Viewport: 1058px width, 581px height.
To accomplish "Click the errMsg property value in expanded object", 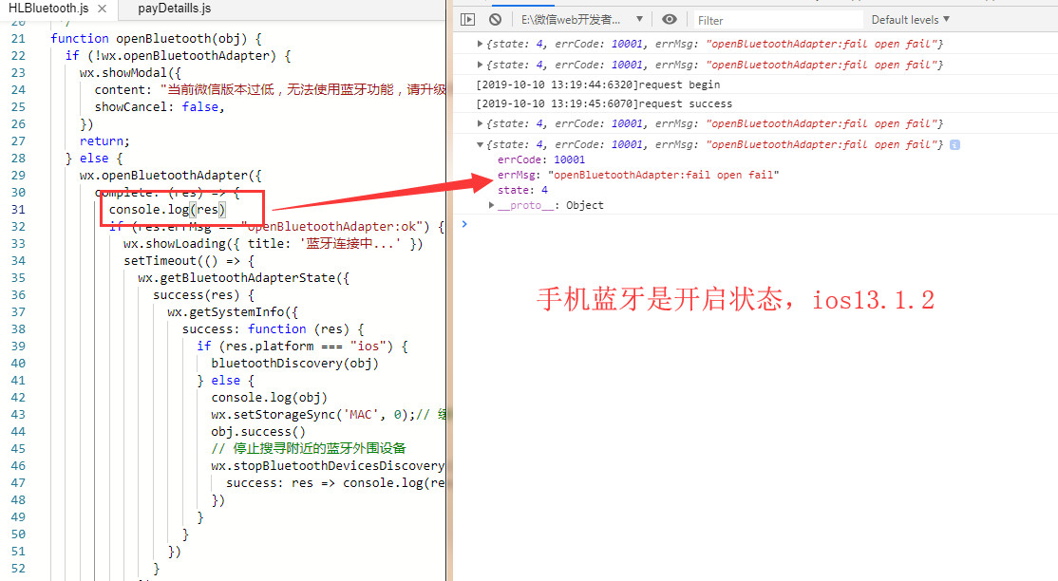I will click(663, 175).
